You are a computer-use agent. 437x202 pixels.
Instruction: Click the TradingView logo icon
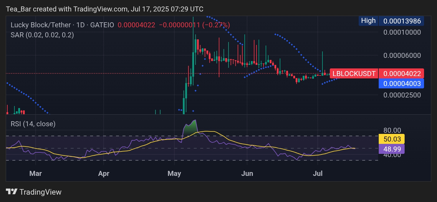tap(11, 192)
